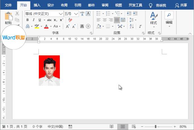Image resolution: width=194 pixels, height=130 pixels.
Task: Toggle character shading A icon
Action: pos(82,26)
